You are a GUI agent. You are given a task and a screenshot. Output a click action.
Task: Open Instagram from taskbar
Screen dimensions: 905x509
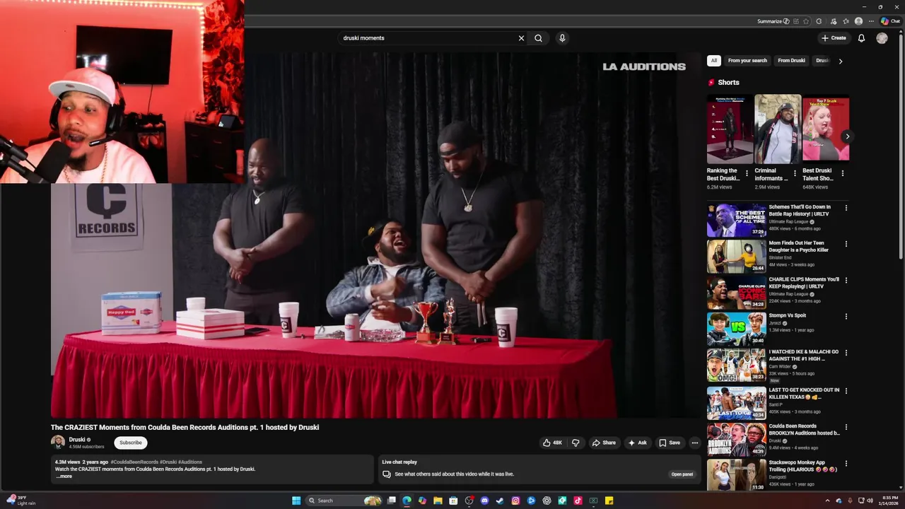click(x=515, y=501)
